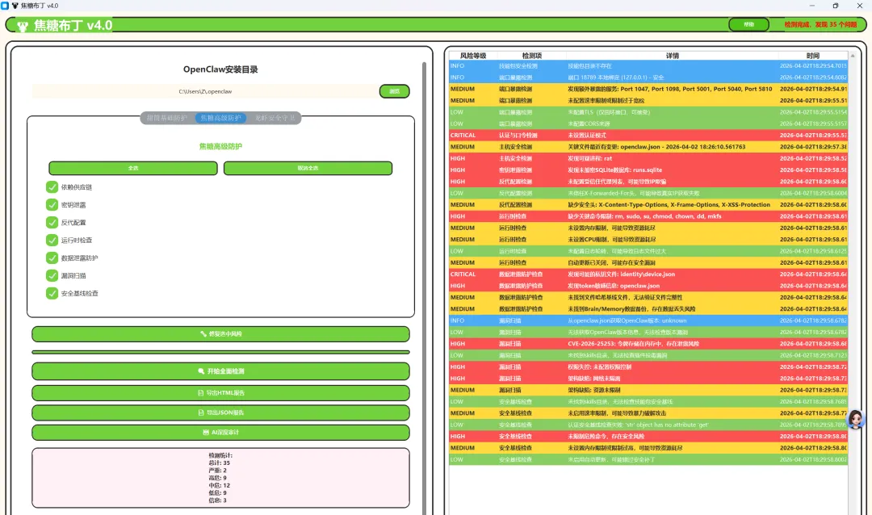The height and width of the screenshot is (515, 872).
Task: Select the MEDIUM row listing X-Content-Type-Options
Action: 648,205
